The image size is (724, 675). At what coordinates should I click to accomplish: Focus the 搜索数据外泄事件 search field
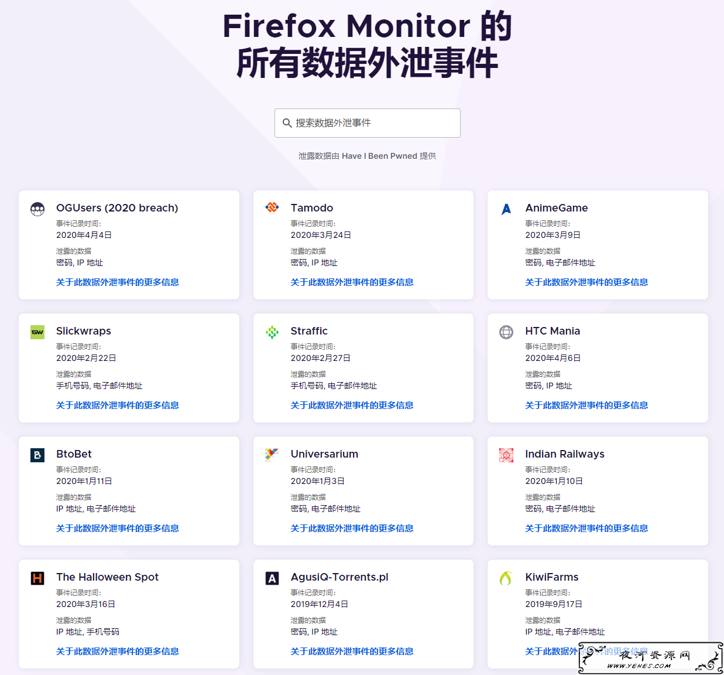tap(368, 123)
